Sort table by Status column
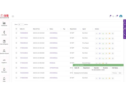This screenshot has width=126, height=95. coord(51,29)
